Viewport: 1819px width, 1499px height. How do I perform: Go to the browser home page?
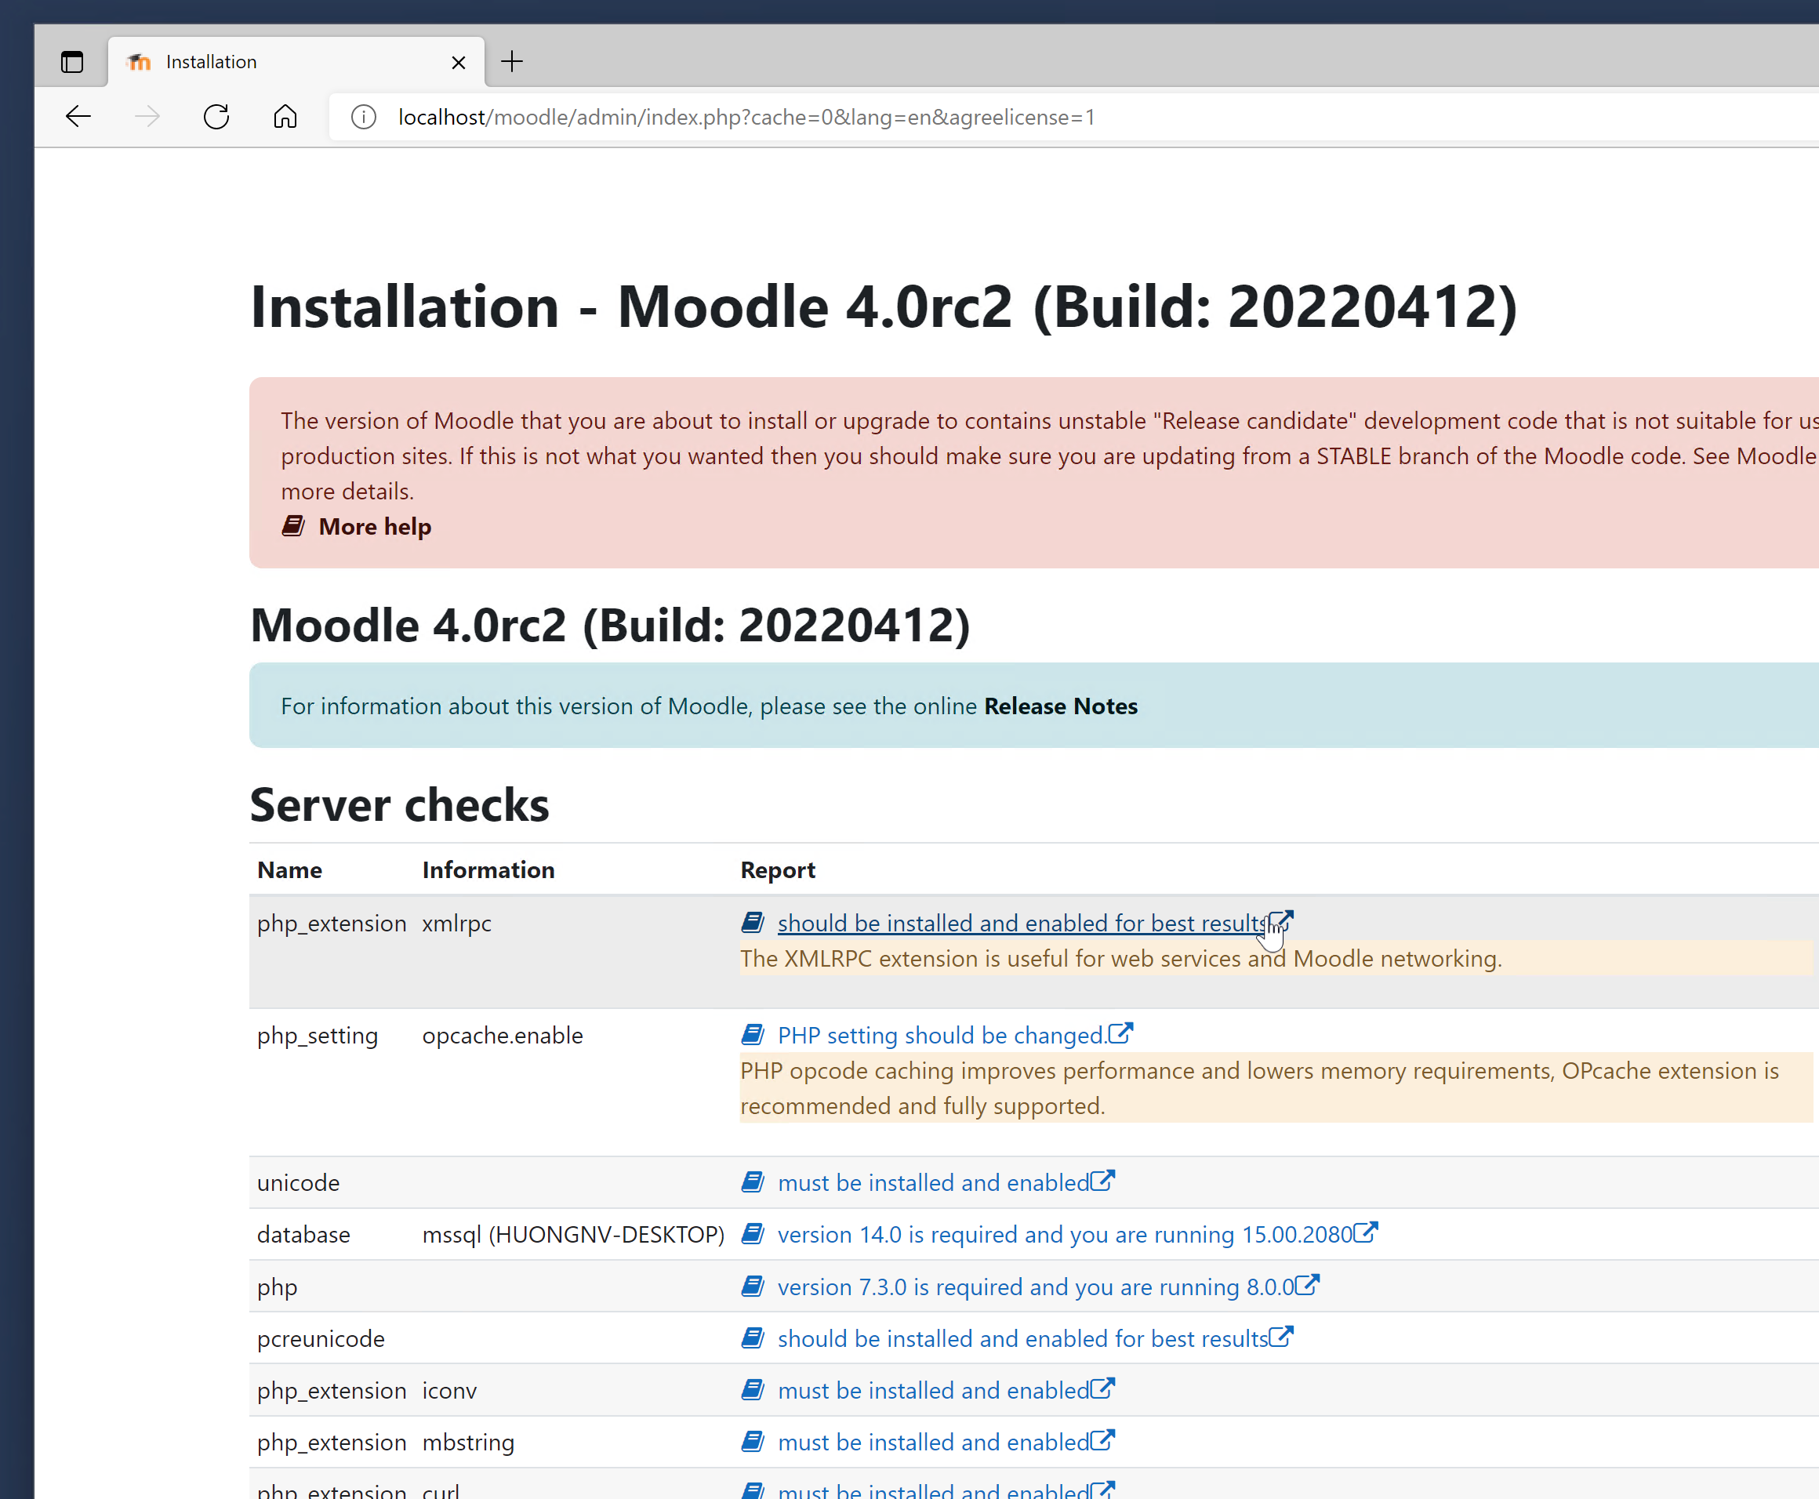pyautogui.click(x=285, y=117)
